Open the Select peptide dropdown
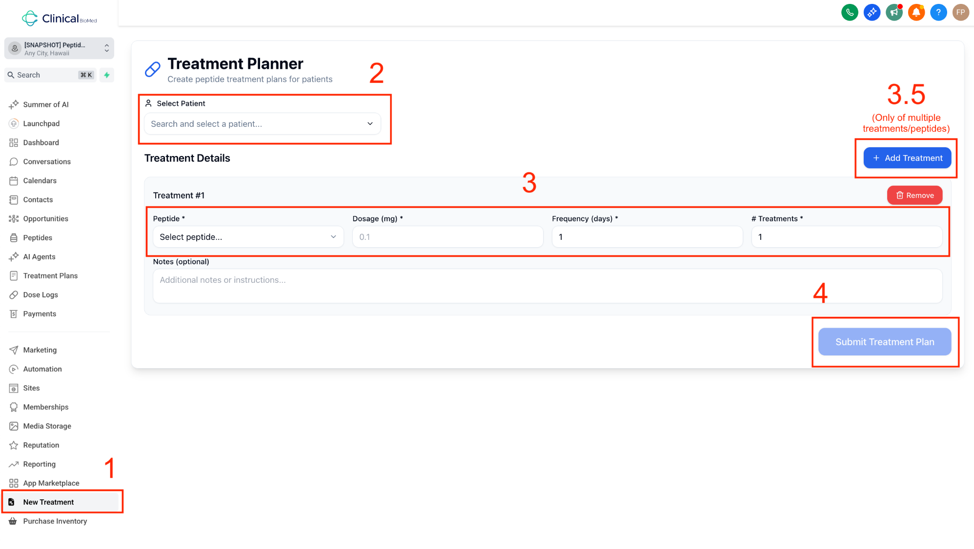Screen dimensions: 974x549 pos(248,237)
